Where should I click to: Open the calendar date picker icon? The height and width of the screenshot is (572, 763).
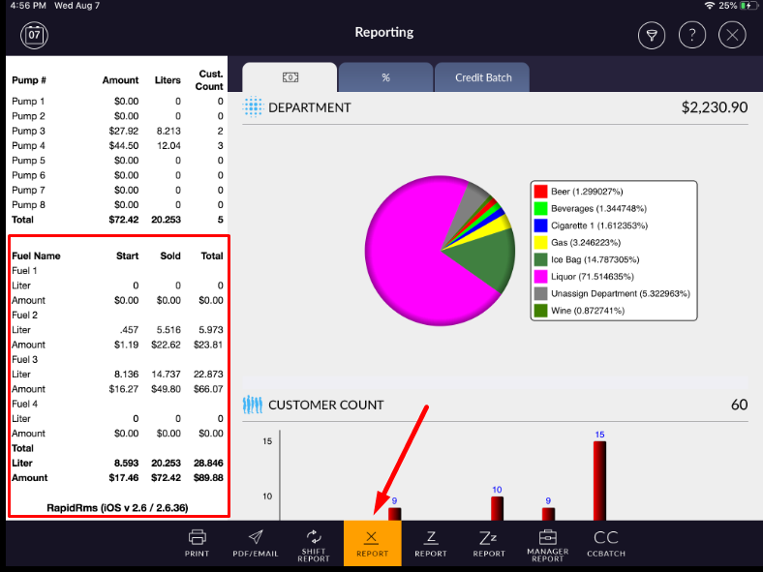35,36
